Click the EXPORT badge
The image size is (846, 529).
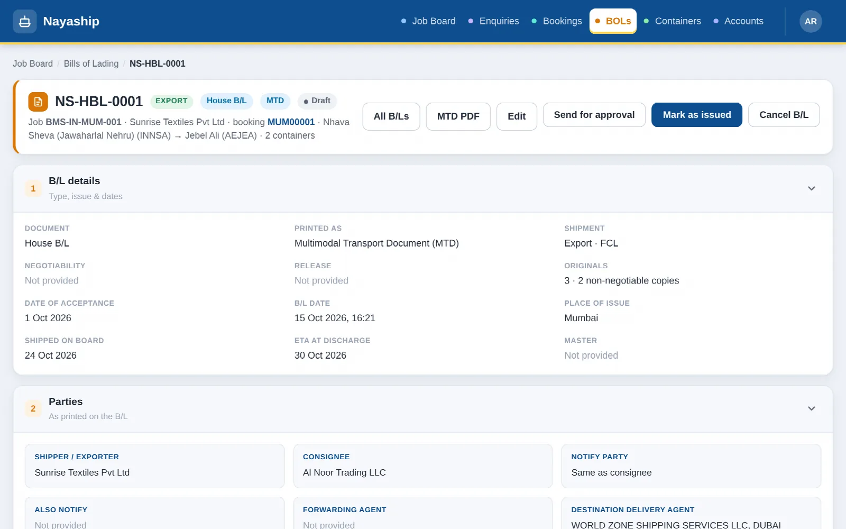coord(171,101)
